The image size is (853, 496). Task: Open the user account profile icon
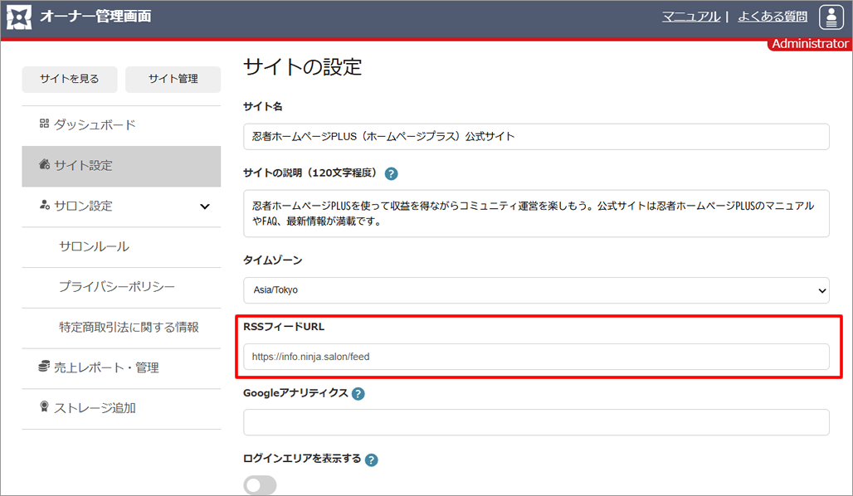coord(831,17)
